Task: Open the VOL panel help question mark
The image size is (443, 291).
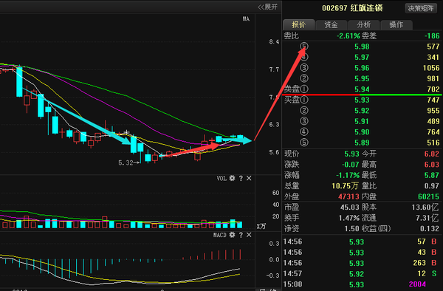Action: [241, 178]
